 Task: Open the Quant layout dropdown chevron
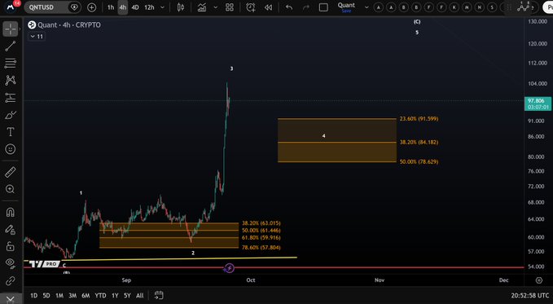366,7
